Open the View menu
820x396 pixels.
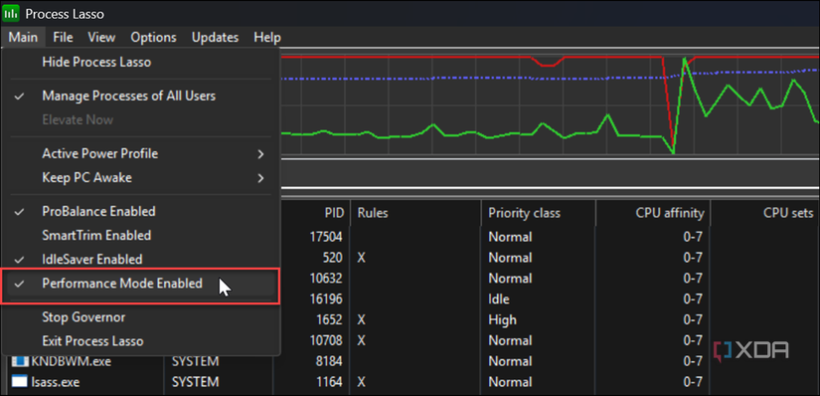click(x=101, y=37)
